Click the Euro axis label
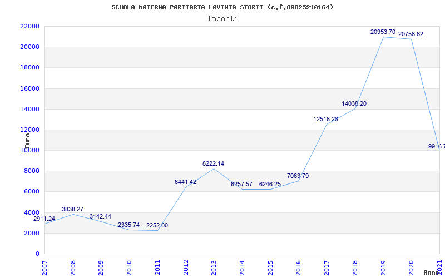Viewport: 445px width, 278px height. [x=27, y=141]
